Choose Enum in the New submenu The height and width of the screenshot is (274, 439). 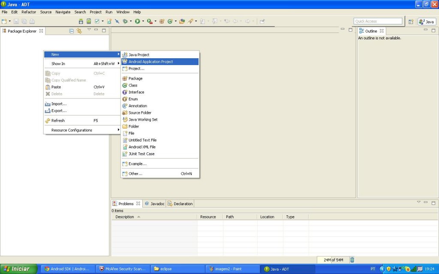click(x=160, y=99)
